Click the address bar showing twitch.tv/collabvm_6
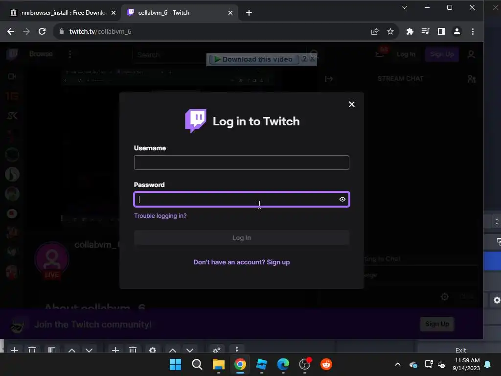Screen dimensions: 501x376 pos(211,31)
